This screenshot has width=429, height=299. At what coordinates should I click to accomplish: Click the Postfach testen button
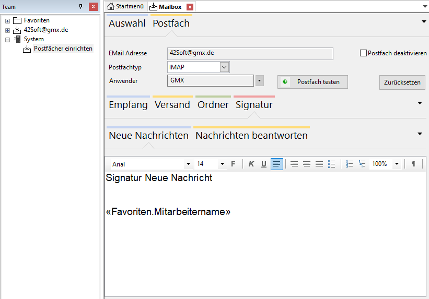[x=312, y=82]
